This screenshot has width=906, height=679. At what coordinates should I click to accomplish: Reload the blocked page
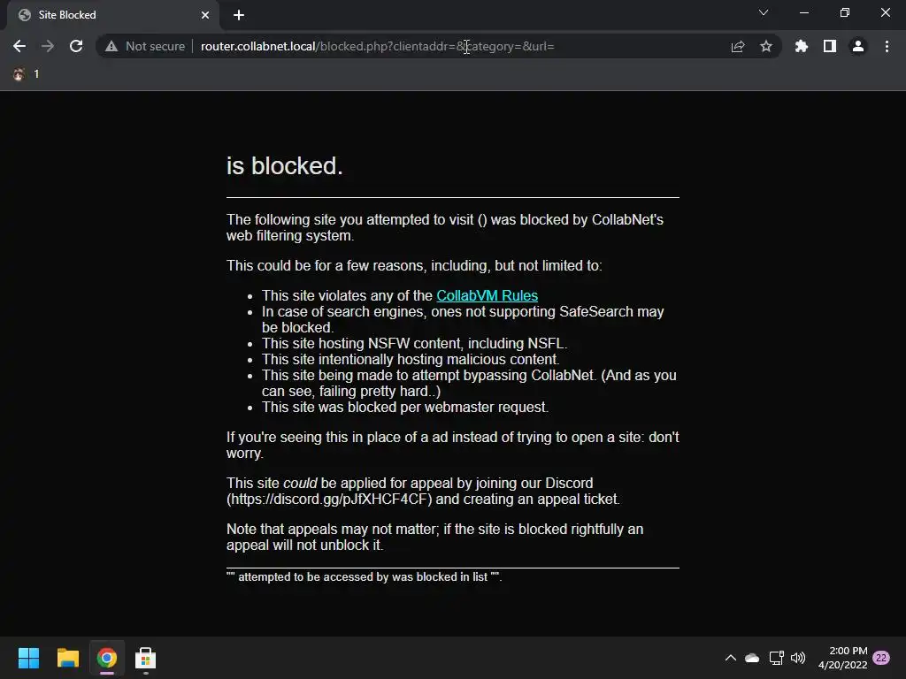tap(76, 46)
